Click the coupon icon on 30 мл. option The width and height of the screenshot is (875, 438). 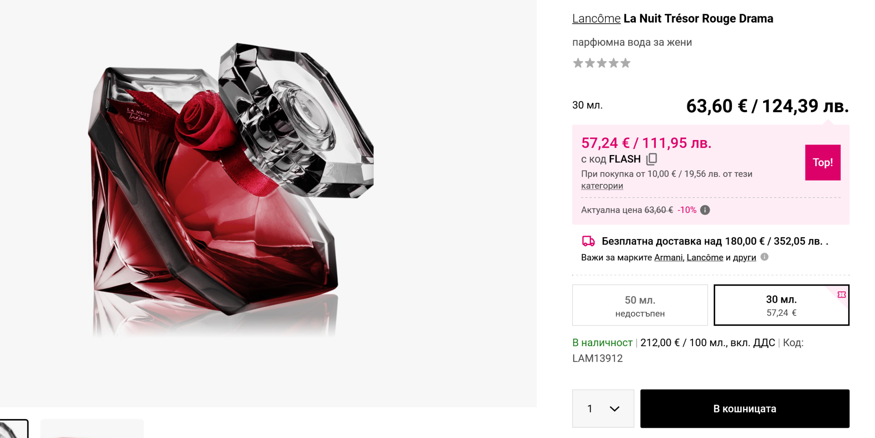point(841,295)
